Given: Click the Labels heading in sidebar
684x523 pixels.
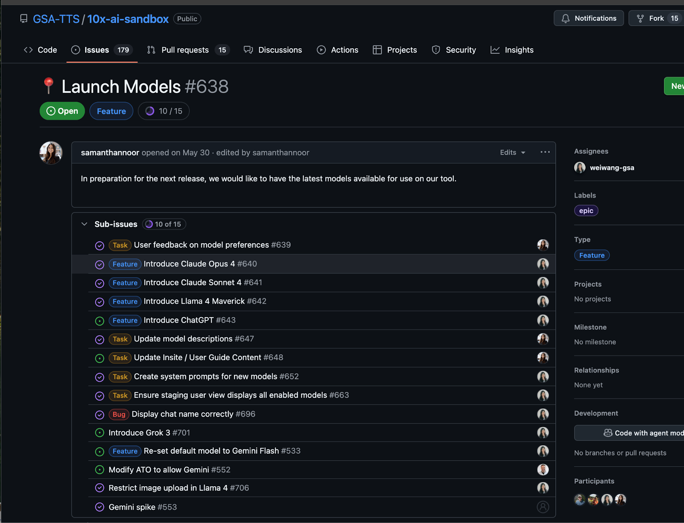Looking at the screenshot, I should (585, 195).
